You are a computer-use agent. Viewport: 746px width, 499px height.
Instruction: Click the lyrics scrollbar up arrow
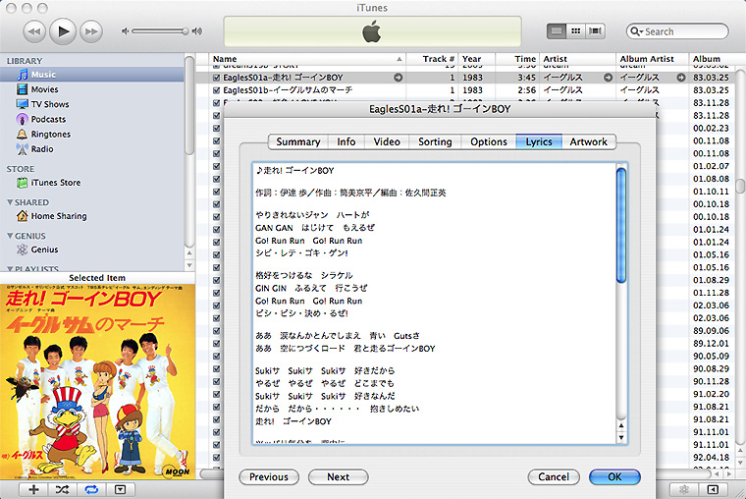pyautogui.click(x=621, y=425)
